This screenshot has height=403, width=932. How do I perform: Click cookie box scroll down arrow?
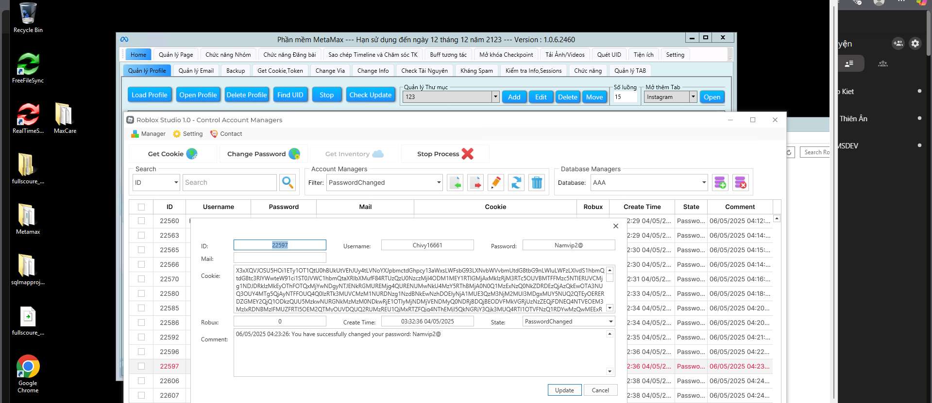(610, 308)
